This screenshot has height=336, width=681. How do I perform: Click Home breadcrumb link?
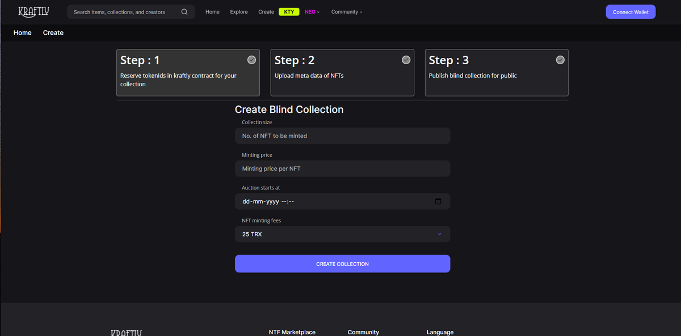[23, 33]
